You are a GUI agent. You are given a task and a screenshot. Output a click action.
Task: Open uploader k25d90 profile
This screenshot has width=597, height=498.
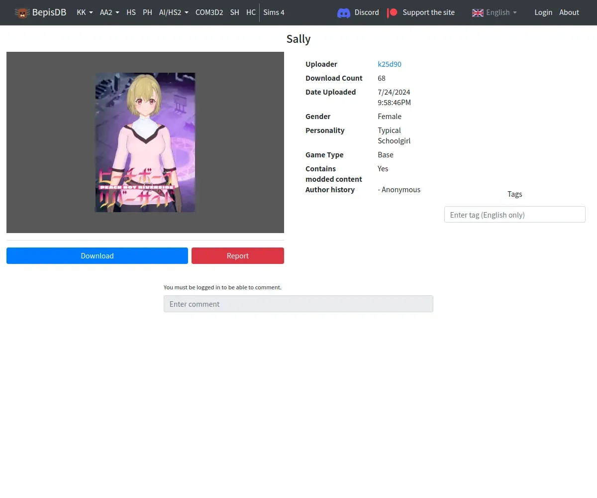[390, 64]
